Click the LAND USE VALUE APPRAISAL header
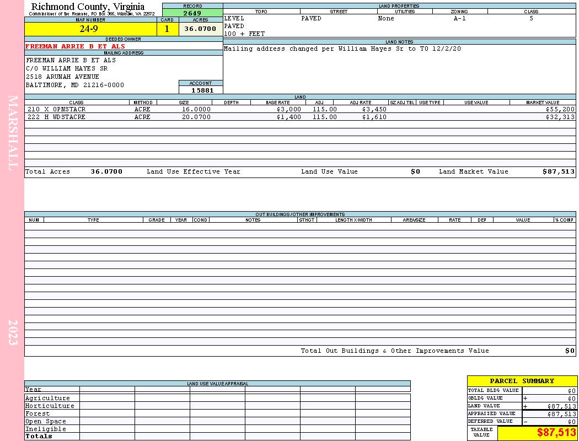The height and width of the screenshot is (441, 579). 217,384
